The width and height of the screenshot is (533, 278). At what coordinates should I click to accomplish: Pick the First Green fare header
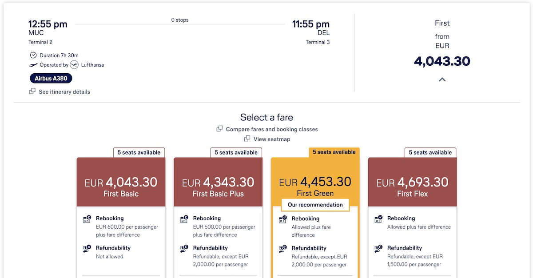(315, 183)
